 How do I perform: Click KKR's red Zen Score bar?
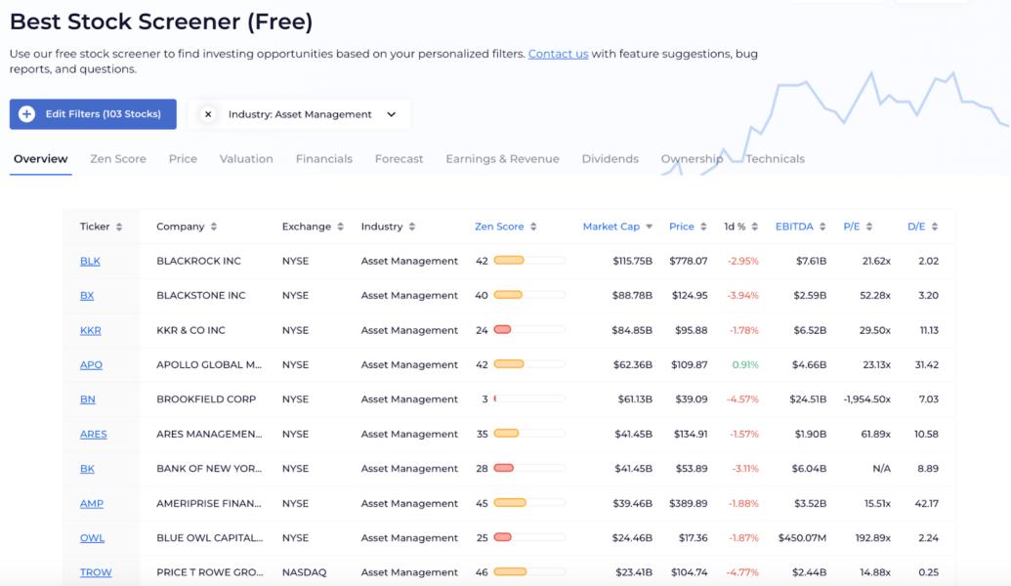[x=529, y=329]
